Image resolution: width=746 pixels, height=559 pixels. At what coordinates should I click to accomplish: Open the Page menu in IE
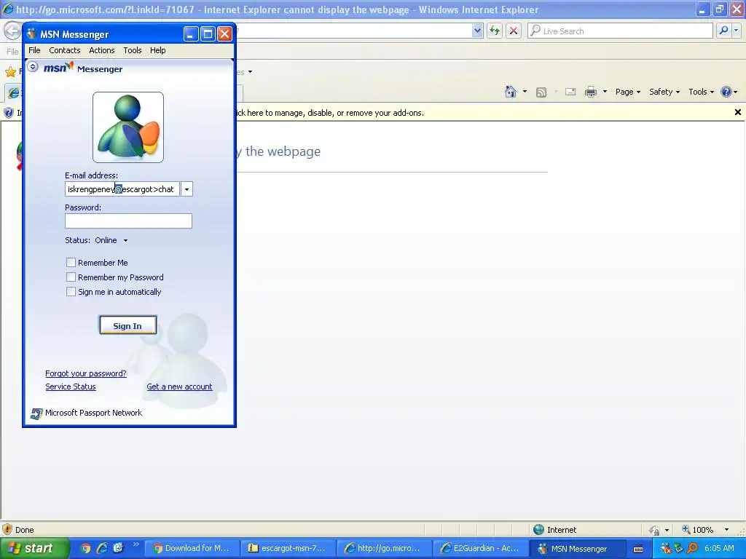pos(628,92)
